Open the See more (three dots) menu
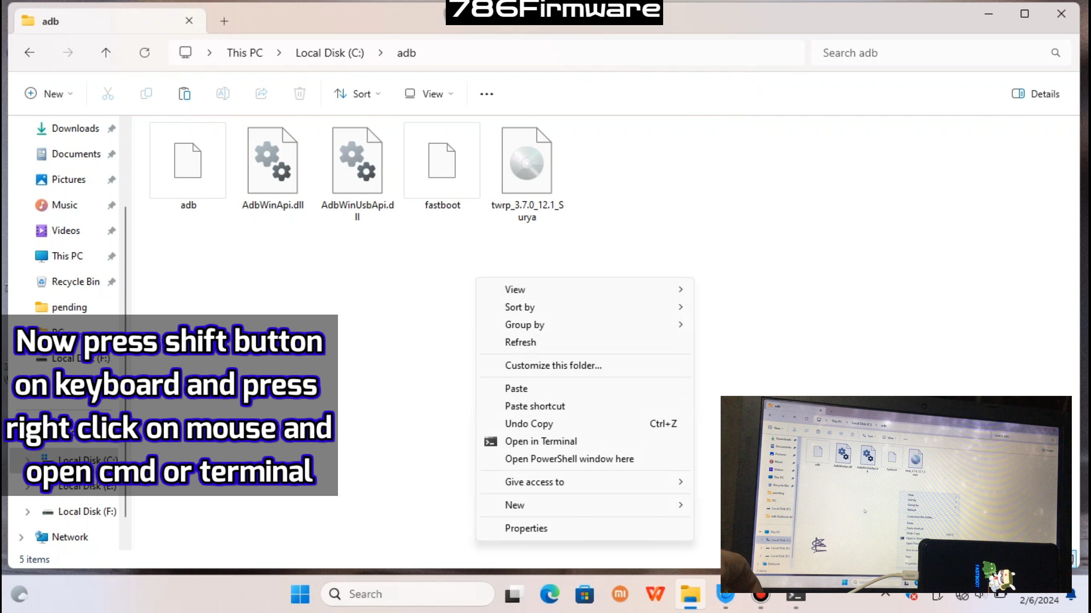 tap(486, 94)
